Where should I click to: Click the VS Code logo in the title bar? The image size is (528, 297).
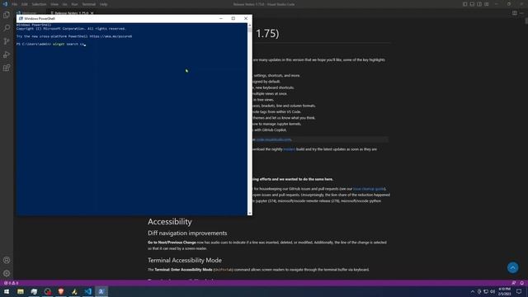(5, 4)
